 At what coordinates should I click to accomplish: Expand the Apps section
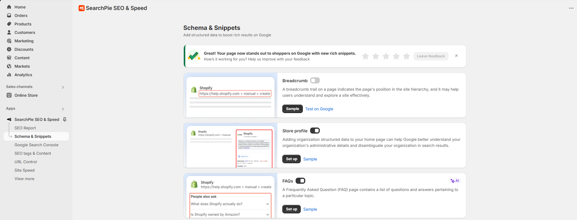[63, 109]
